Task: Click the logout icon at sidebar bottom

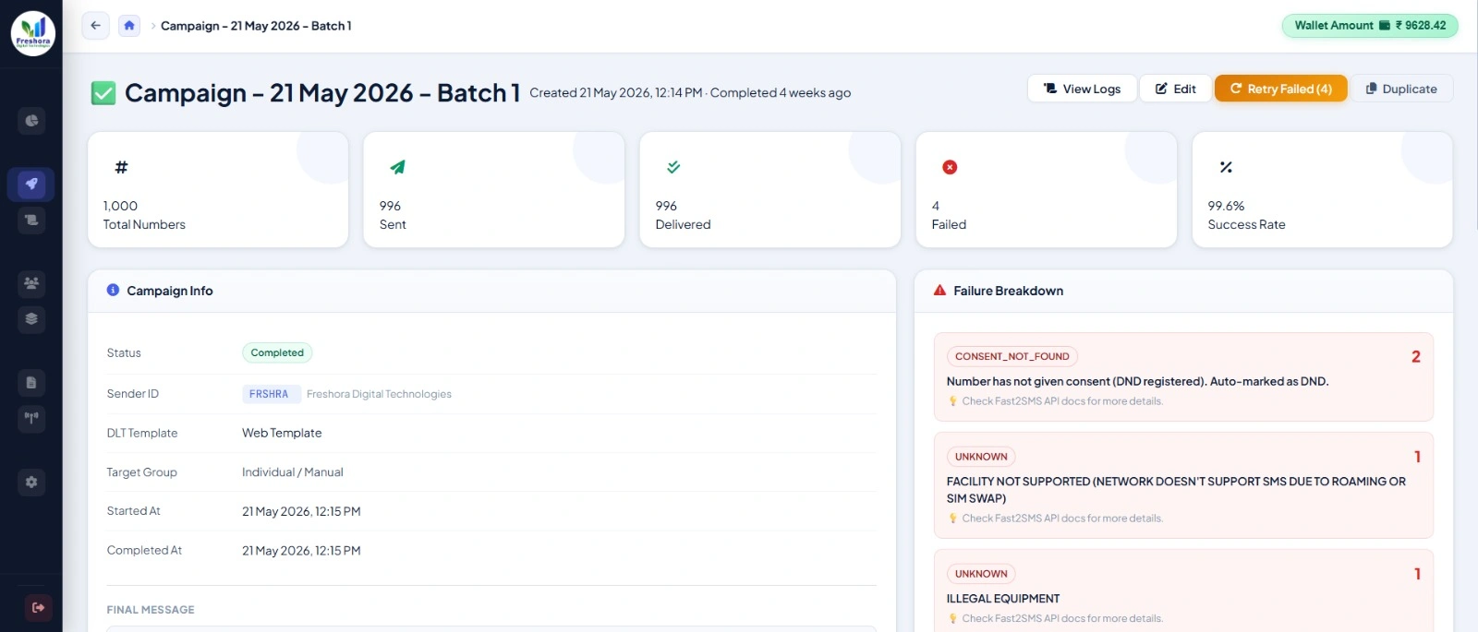Action: click(38, 607)
